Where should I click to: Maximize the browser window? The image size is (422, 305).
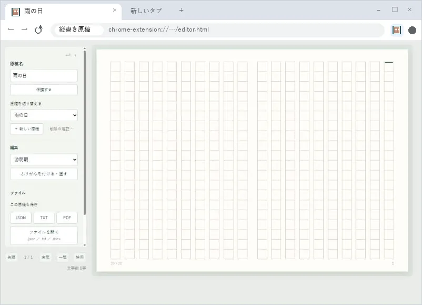point(395,9)
